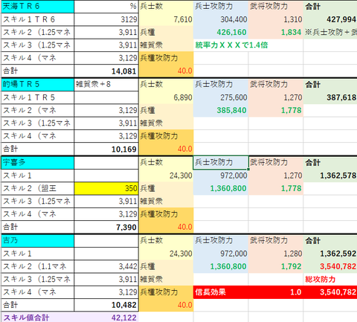Image resolution: width=357 pixels, height=322 pixels.
Task: Select the note starting ※兵士攻防
Action: click(330, 33)
